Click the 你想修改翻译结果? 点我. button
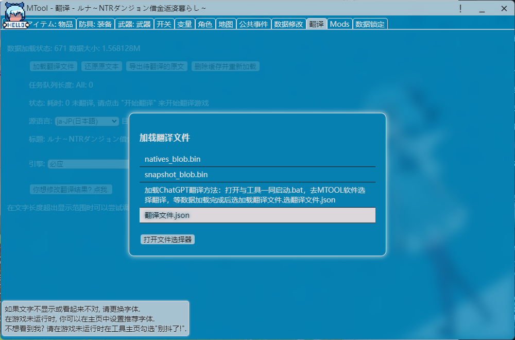The height and width of the screenshot is (340, 515). [x=71, y=190]
